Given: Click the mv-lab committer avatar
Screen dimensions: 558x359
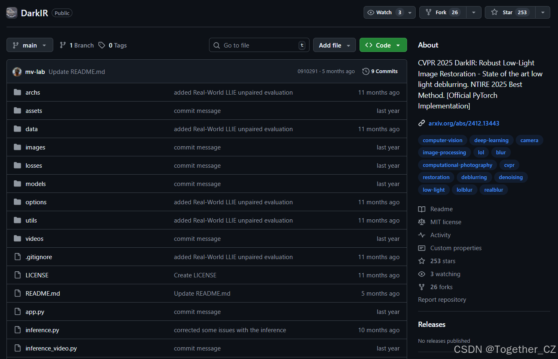Looking at the screenshot, I should pyautogui.click(x=17, y=71).
